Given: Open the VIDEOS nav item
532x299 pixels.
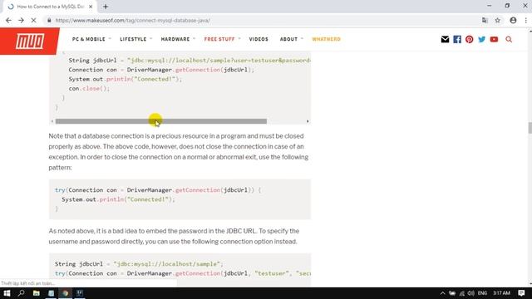Looking at the screenshot, I should tap(259, 39).
